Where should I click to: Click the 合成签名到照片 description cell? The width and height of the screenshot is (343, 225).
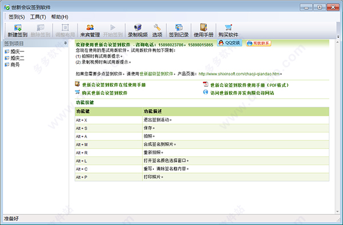click(x=236, y=144)
